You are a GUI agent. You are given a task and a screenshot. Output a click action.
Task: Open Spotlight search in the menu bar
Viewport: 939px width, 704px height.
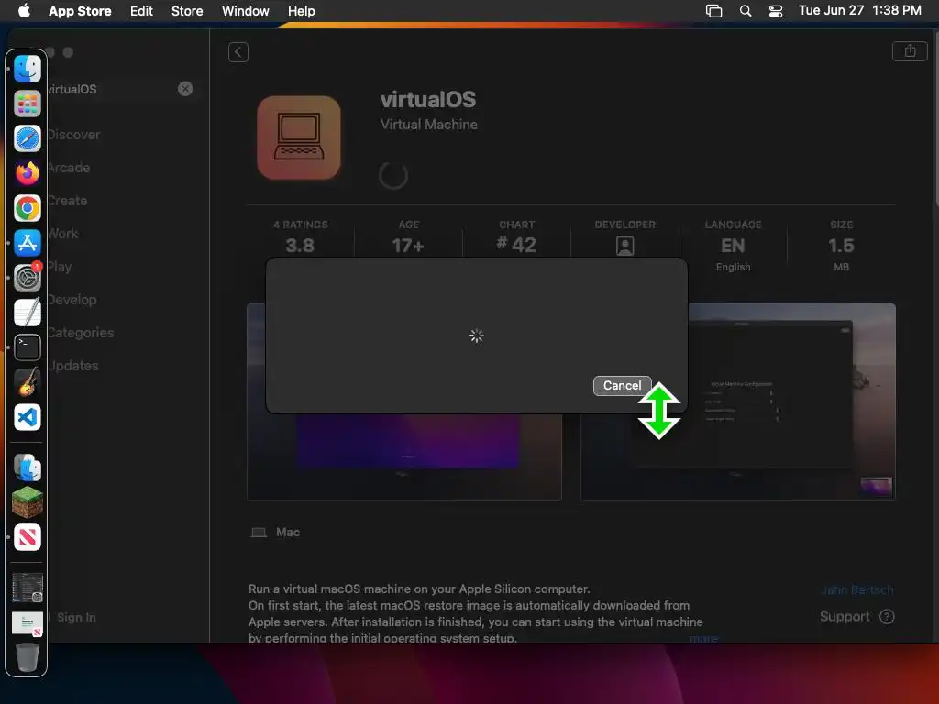click(x=746, y=11)
